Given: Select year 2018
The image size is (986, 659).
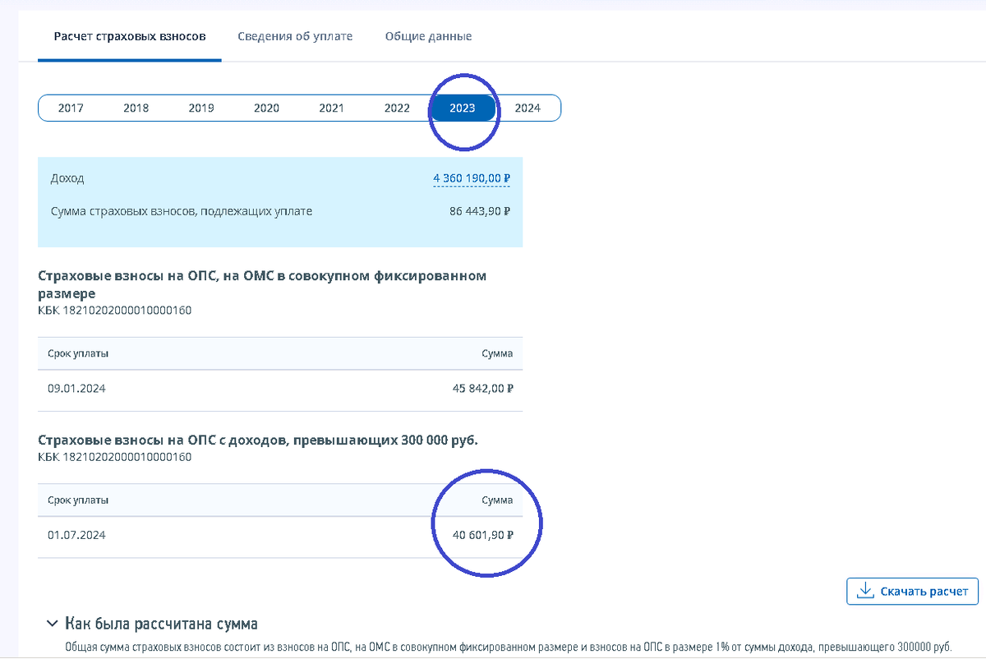Looking at the screenshot, I should (136, 108).
